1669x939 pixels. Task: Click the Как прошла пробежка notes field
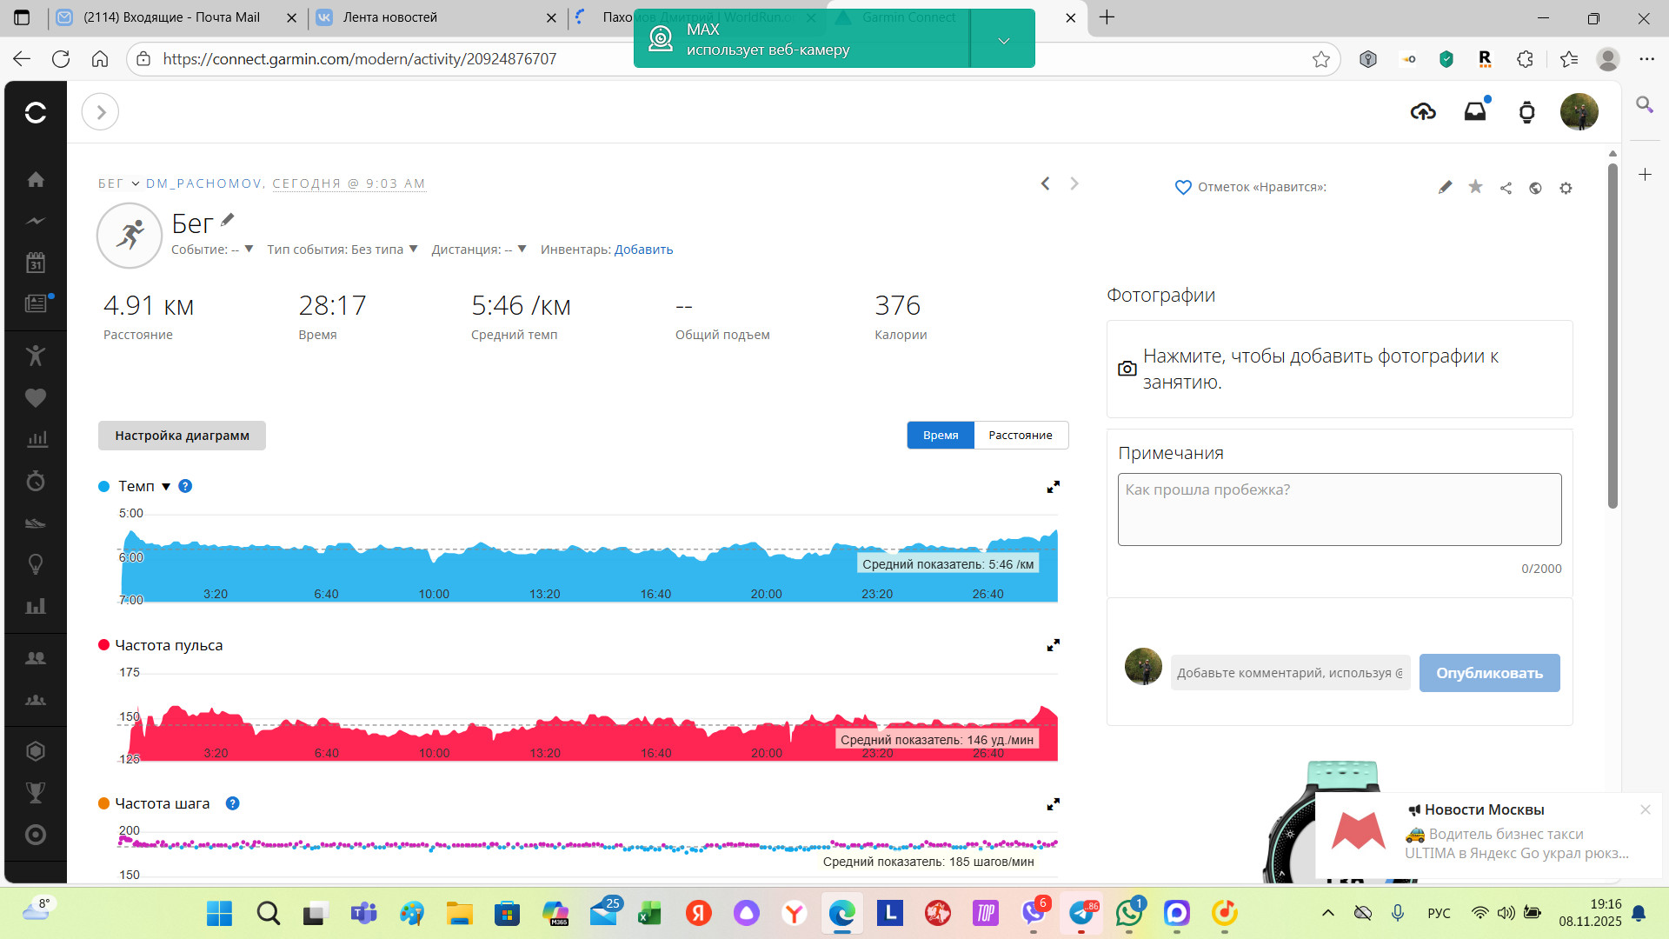1339,509
